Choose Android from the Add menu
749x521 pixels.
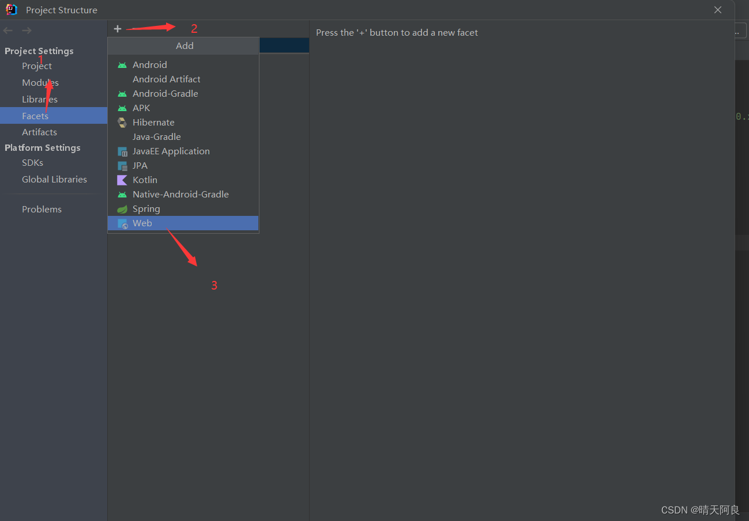[x=183, y=65]
